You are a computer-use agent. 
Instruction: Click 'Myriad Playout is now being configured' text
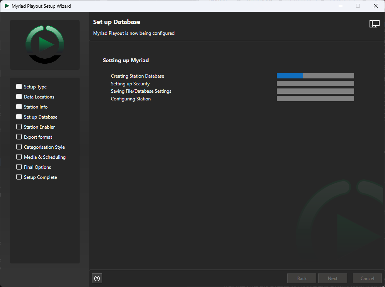coord(134,33)
